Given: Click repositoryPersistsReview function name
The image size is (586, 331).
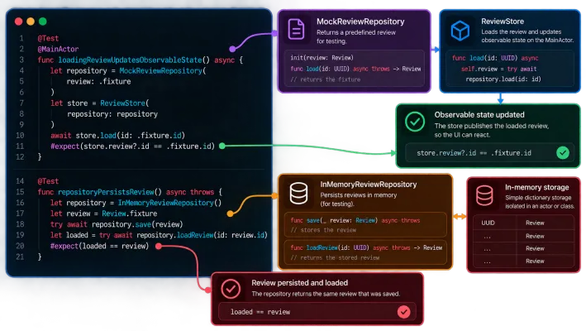Looking at the screenshot, I should (x=106, y=192).
